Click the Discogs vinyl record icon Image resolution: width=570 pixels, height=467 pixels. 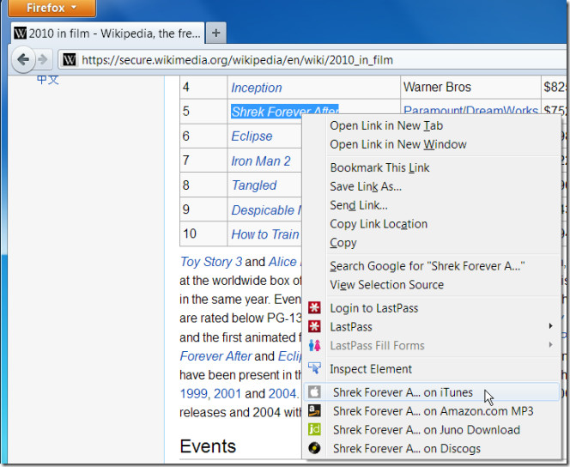[314, 448]
